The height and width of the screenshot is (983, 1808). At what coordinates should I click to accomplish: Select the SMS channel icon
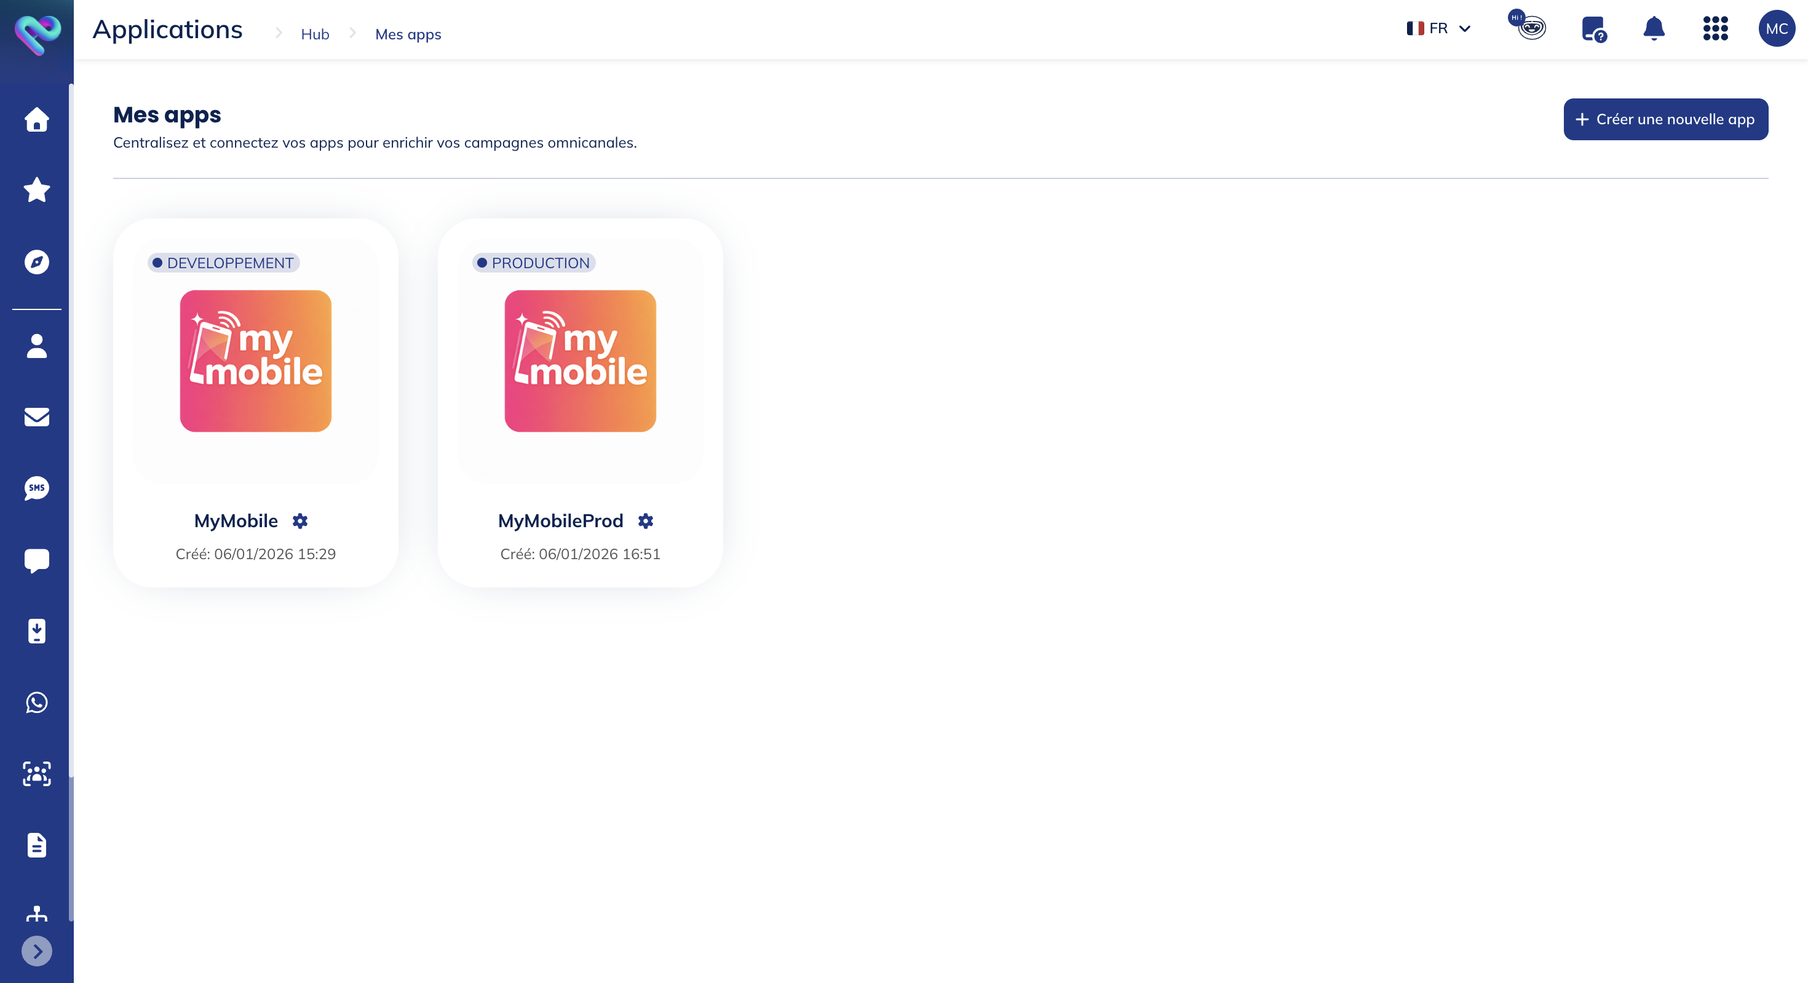coord(36,488)
